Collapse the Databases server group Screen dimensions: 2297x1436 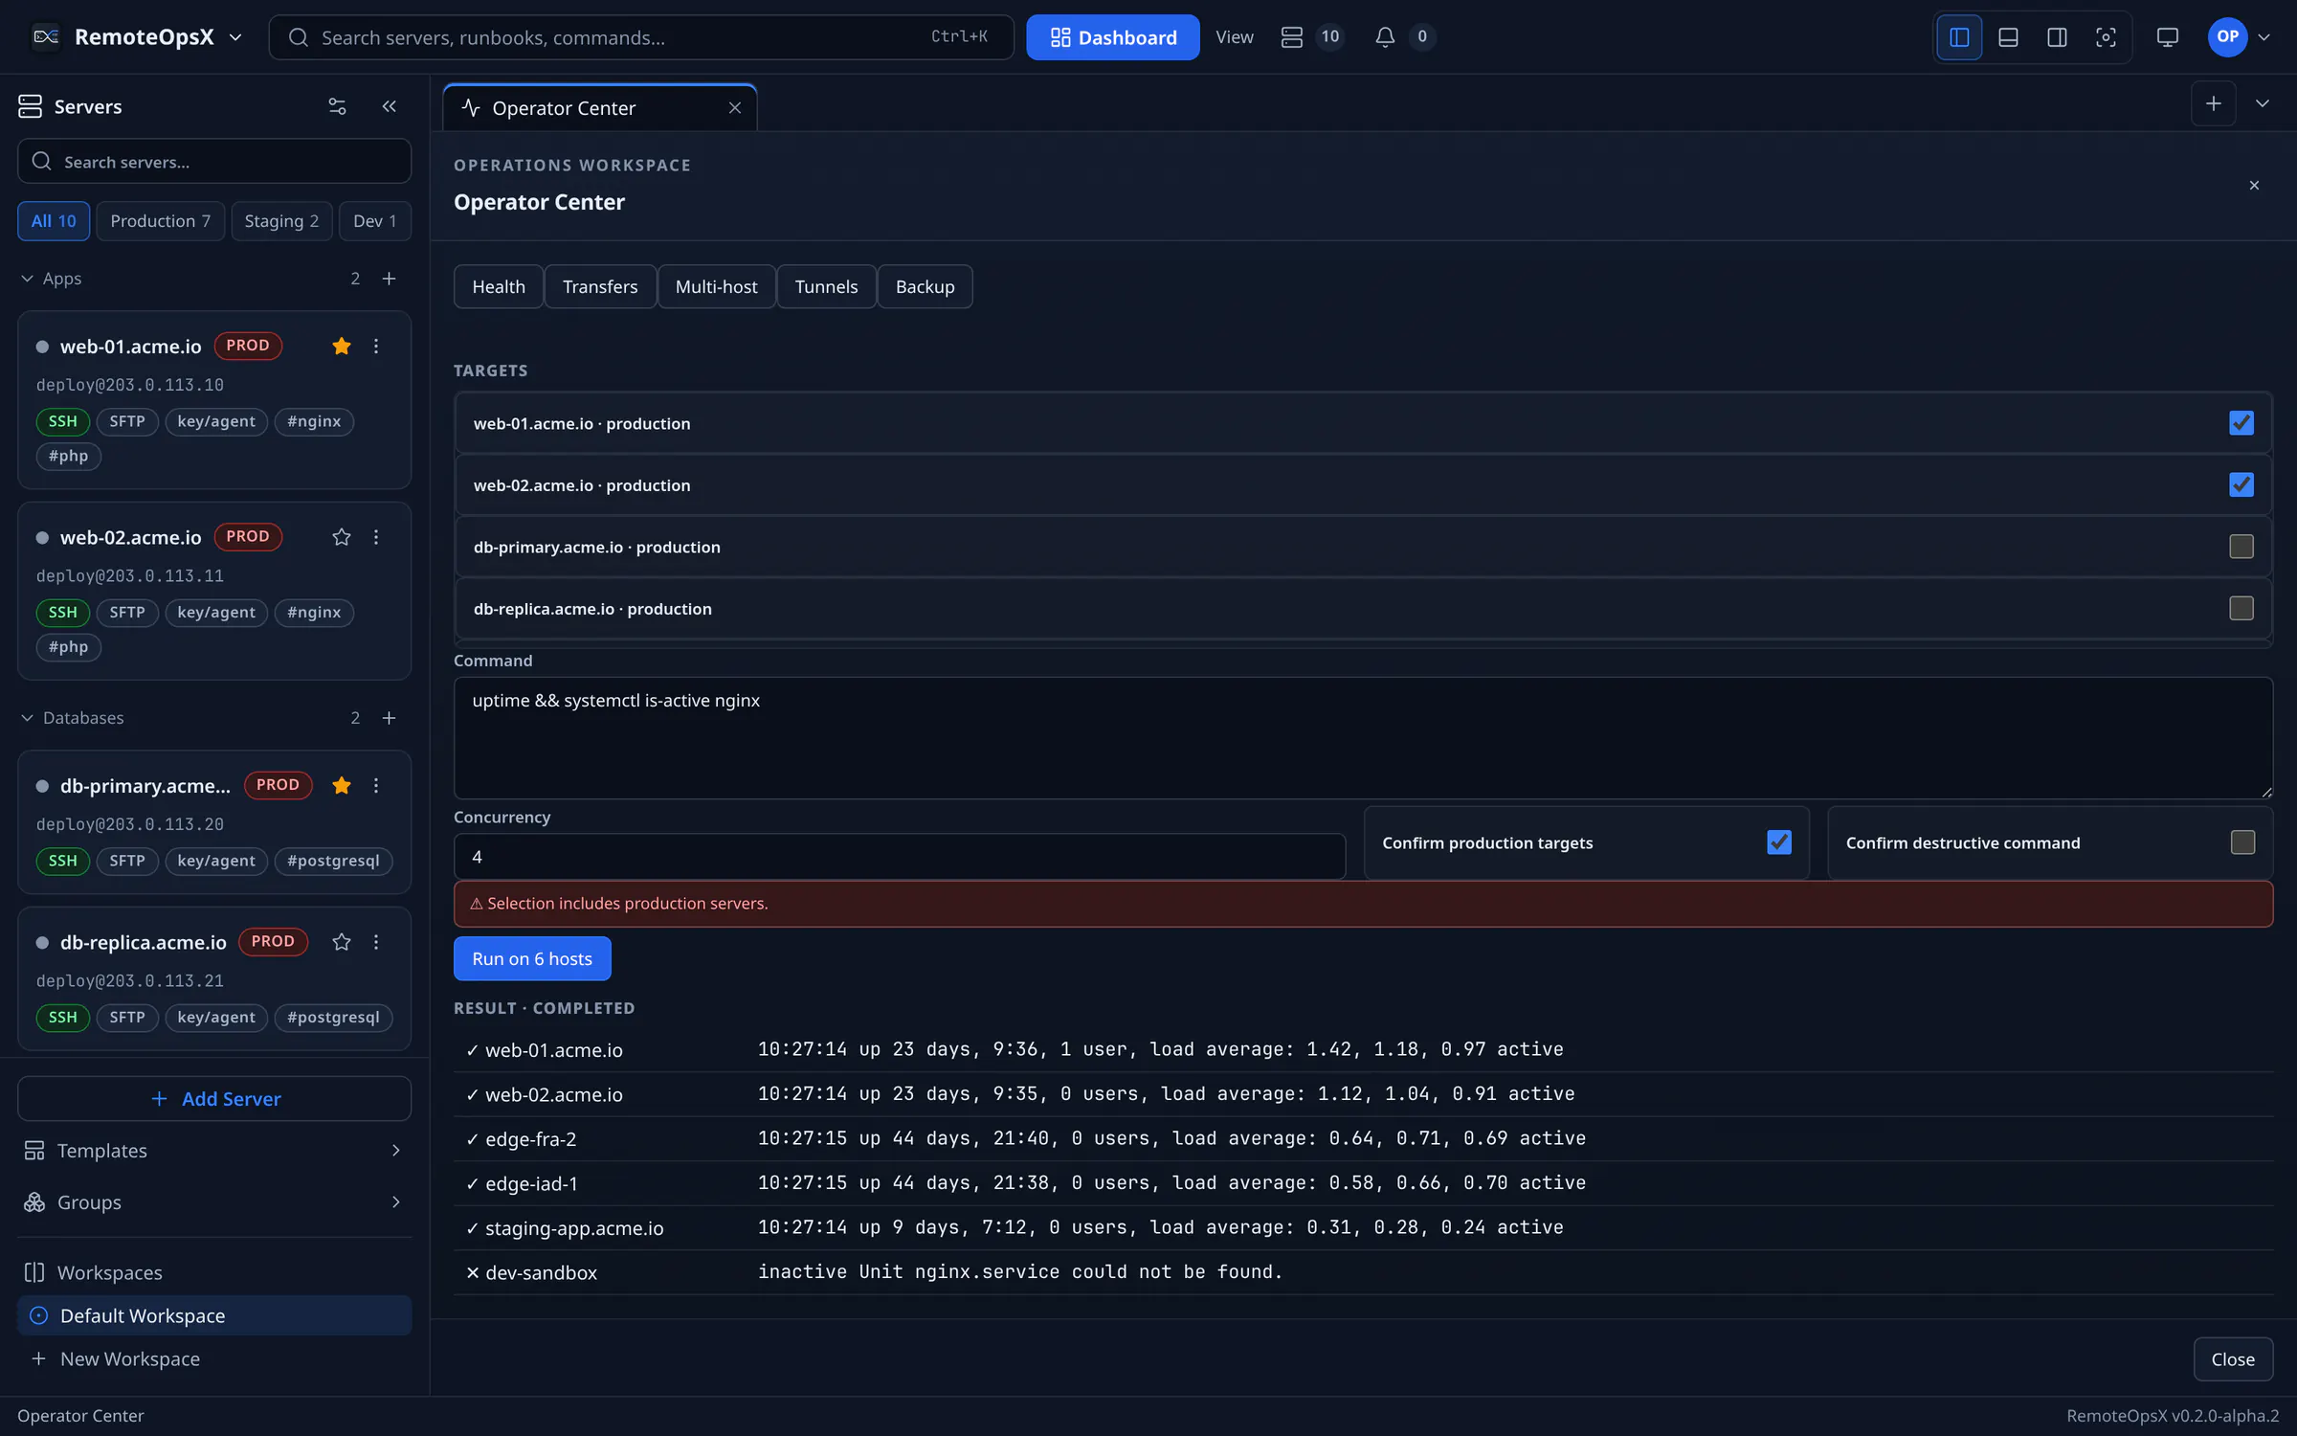[27, 718]
